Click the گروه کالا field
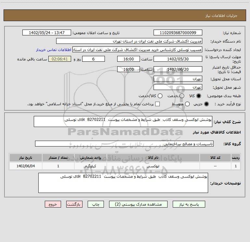 (x=124, y=144)
